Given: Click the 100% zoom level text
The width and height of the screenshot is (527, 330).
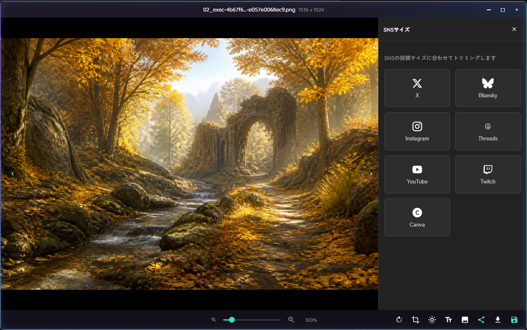Looking at the screenshot, I should tap(311, 320).
